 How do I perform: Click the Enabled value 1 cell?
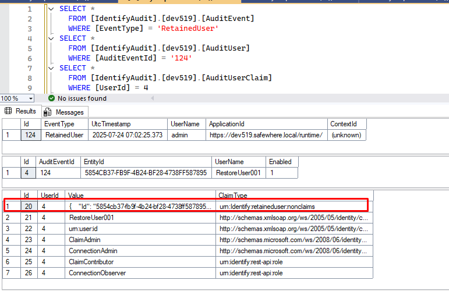[282, 173]
